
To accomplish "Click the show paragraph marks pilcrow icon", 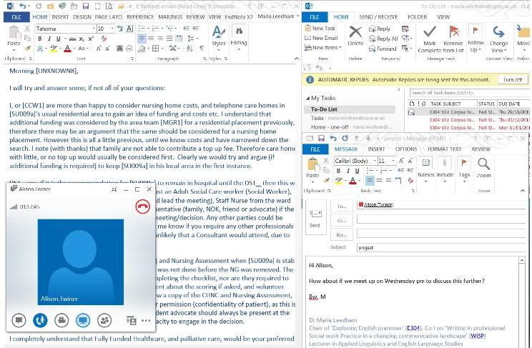I will 202,49.
